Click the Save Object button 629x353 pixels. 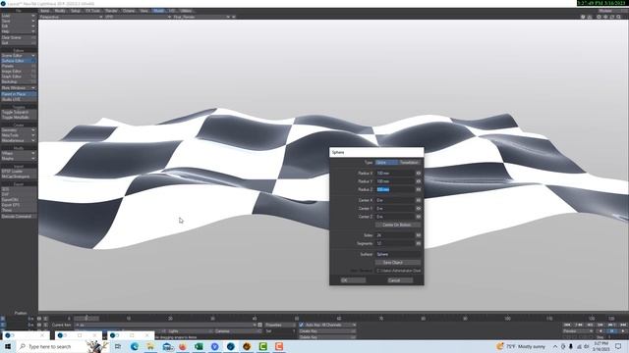398,263
